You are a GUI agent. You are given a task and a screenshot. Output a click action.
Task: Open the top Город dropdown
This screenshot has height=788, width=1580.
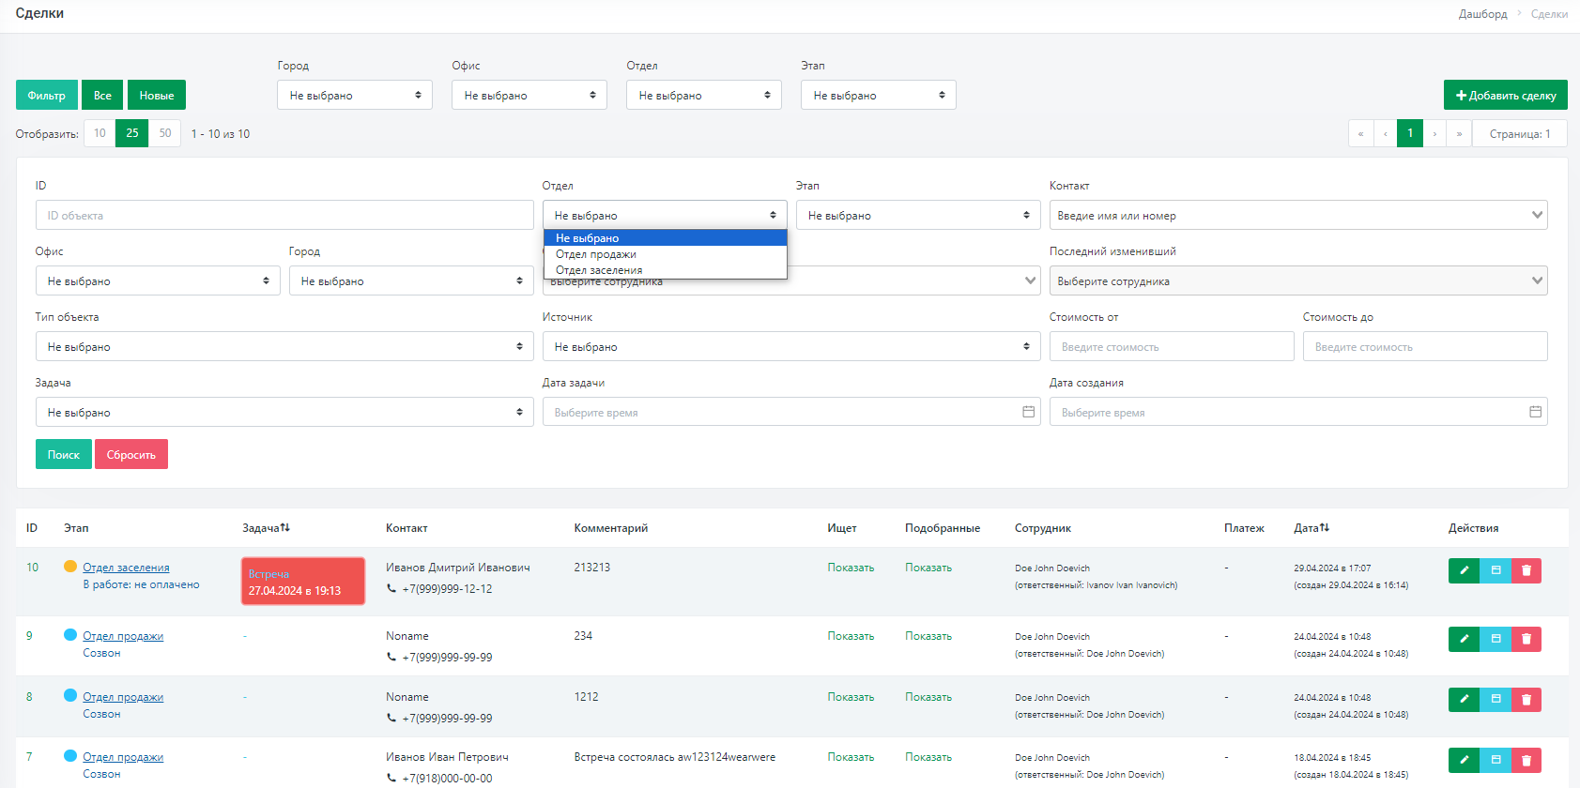point(355,95)
